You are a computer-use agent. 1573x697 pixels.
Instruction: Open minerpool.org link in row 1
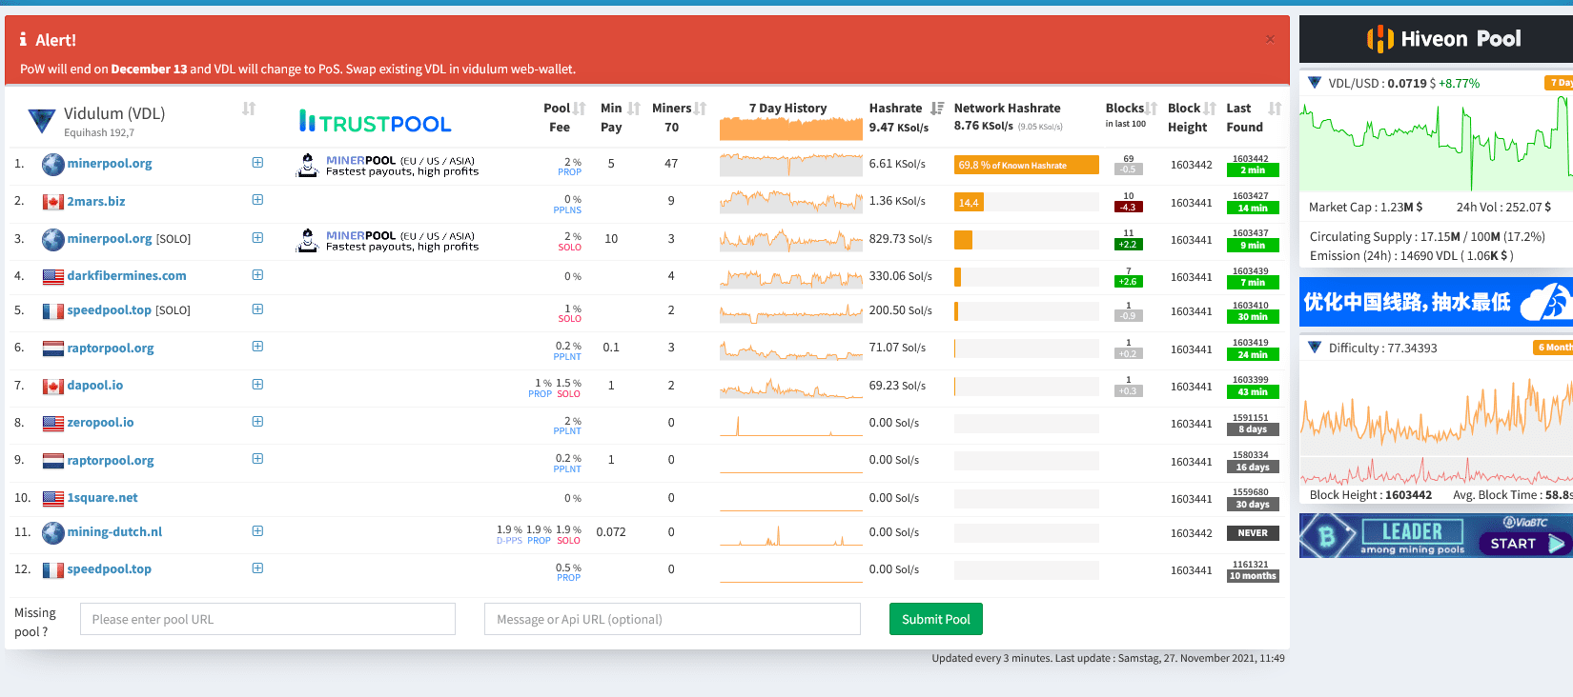click(x=110, y=164)
